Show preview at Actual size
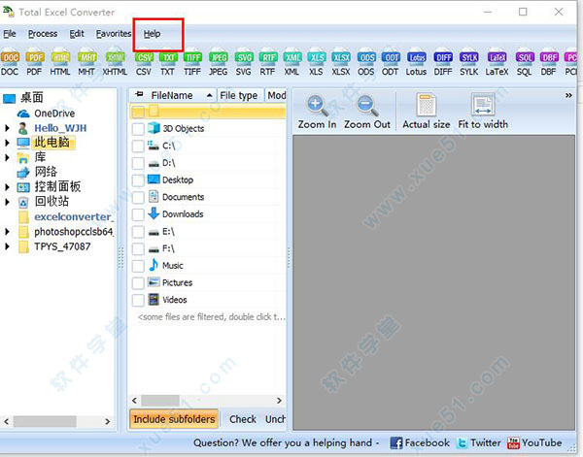 [427, 113]
